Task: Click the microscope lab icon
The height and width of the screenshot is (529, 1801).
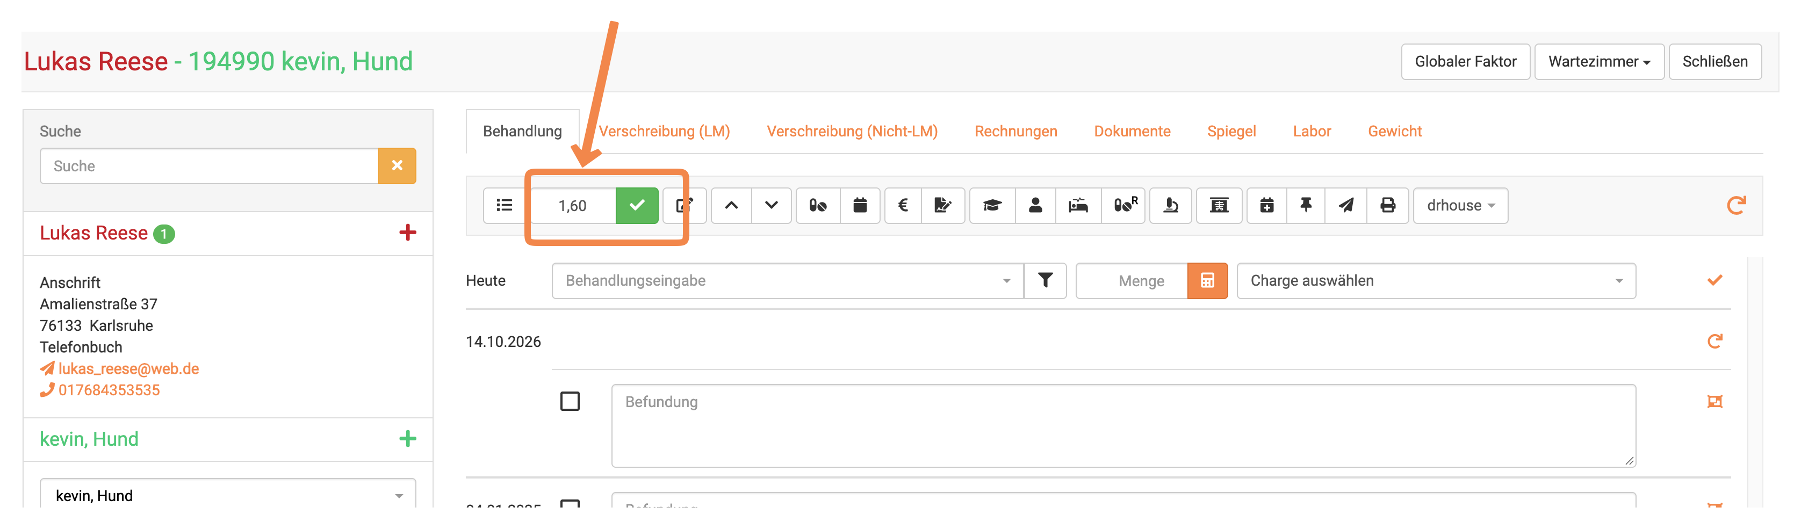Action: (1171, 206)
